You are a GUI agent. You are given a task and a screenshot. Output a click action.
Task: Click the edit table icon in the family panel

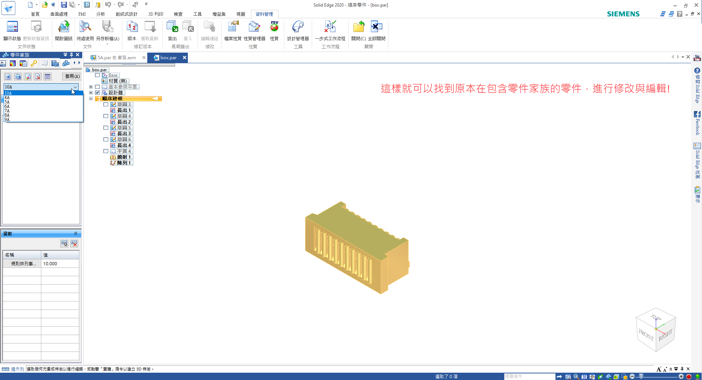48,76
